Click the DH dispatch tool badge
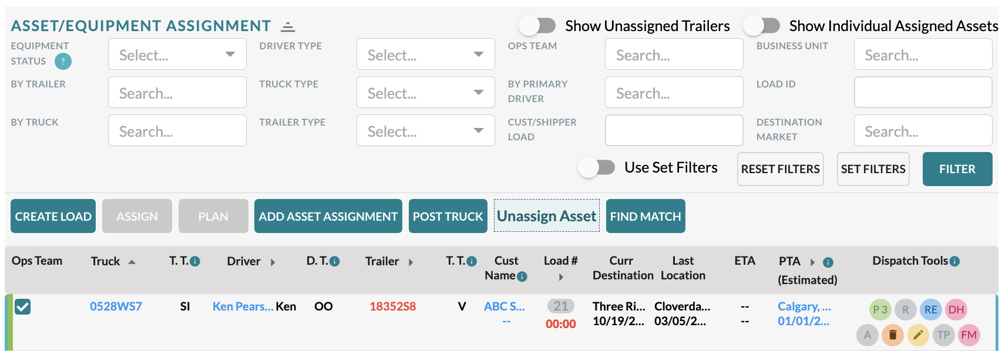 [956, 309]
